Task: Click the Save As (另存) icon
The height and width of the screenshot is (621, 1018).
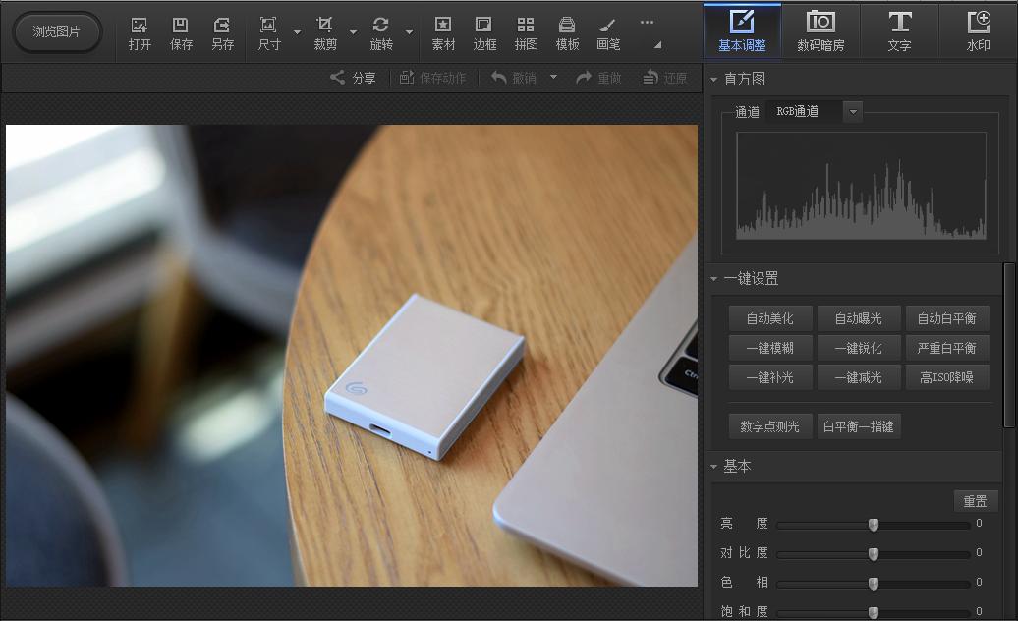Action: (222, 32)
